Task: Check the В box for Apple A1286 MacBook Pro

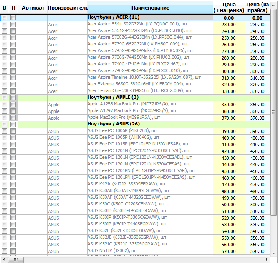Action: [5, 105]
